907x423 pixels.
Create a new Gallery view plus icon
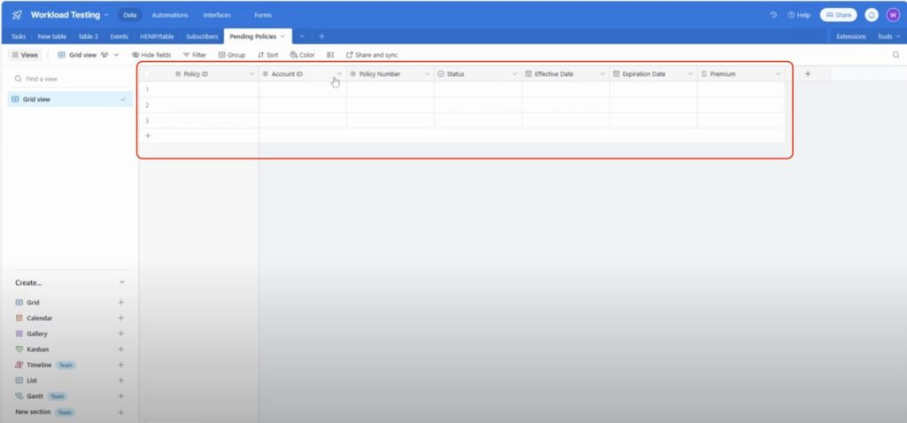point(120,334)
